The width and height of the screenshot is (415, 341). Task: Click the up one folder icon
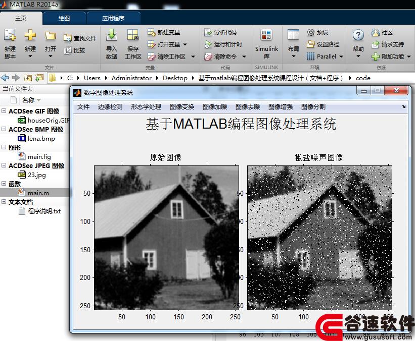(28, 78)
